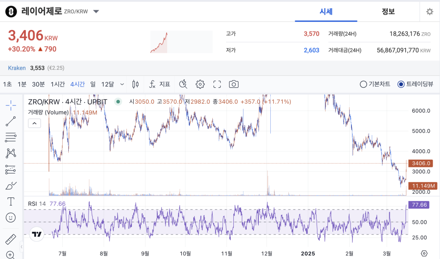Open the ZRO/KRW coin selector dropdown

(x=95, y=12)
